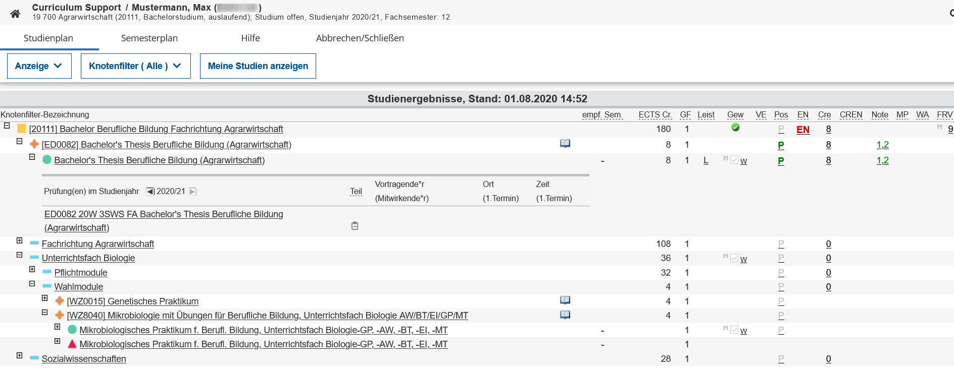Click the home icon
The width and height of the screenshot is (954, 375).
tap(15, 14)
